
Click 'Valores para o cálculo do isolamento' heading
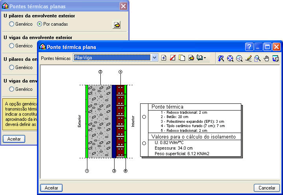coord(194,137)
